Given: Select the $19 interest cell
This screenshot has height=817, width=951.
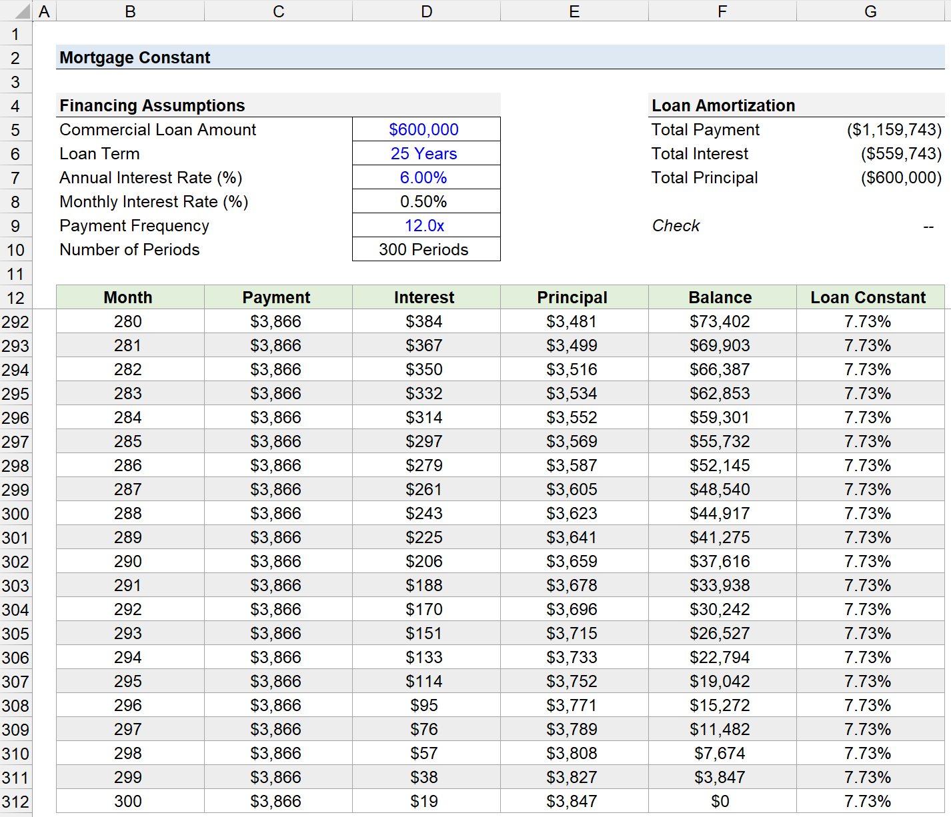Looking at the screenshot, I should click(x=427, y=802).
